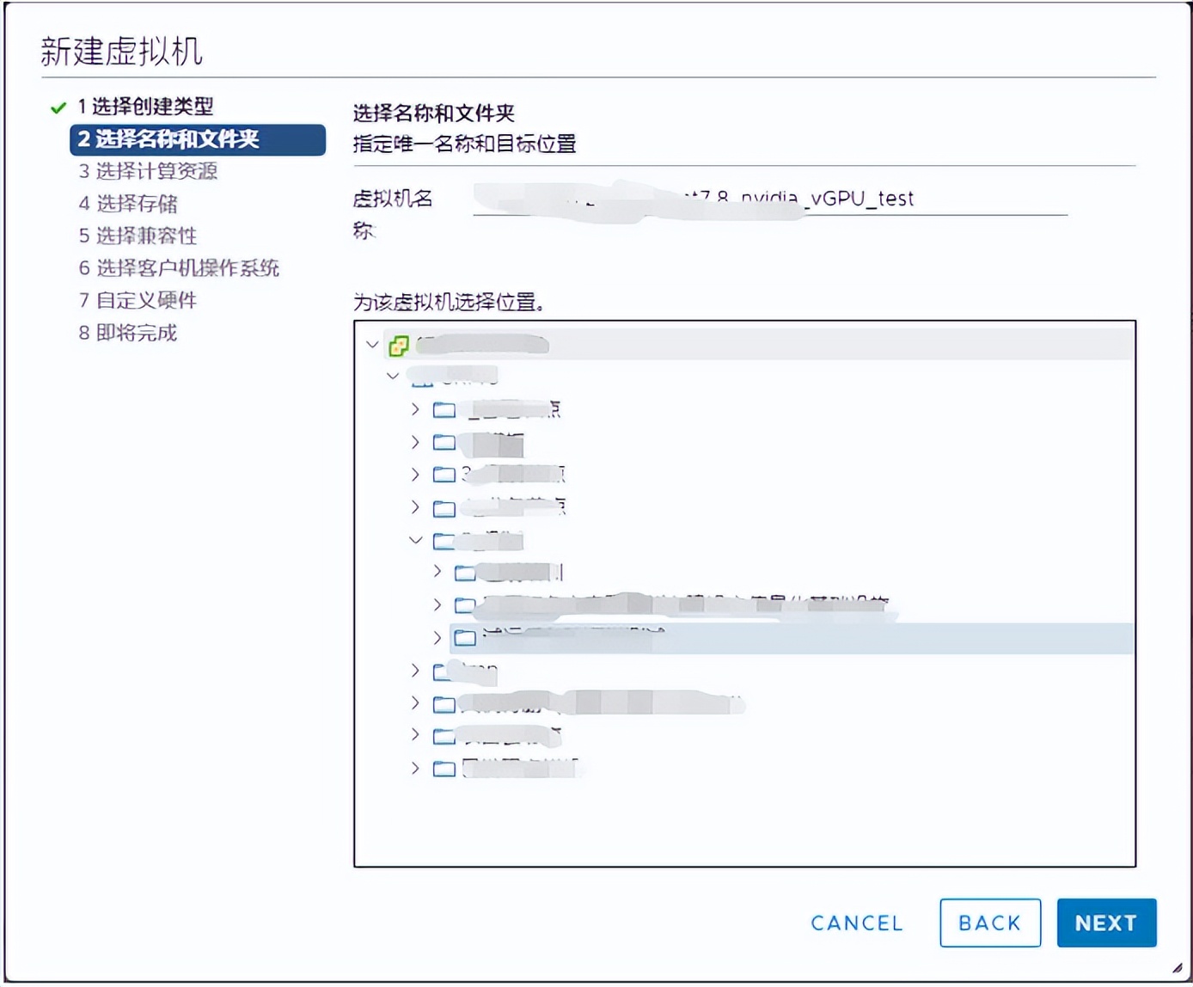
Task: Click the dialog corner grip handle
Action: coord(1177,967)
